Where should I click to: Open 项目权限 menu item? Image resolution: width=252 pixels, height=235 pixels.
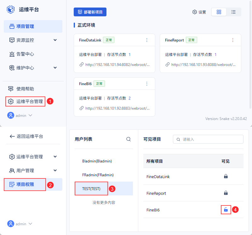[x=33, y=184]
